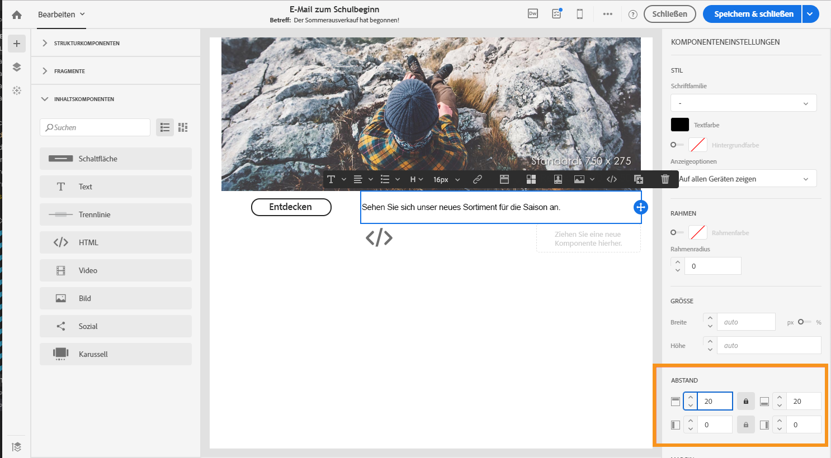
Task: Click into the Höhe height field
Action: pyautogui.click(x=769, y=345)
